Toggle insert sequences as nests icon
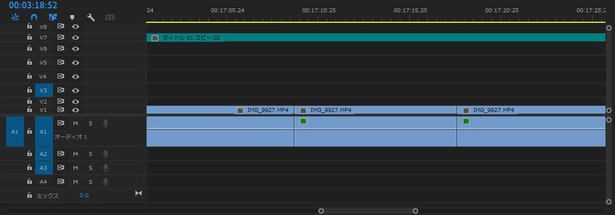 coord(15,17)
